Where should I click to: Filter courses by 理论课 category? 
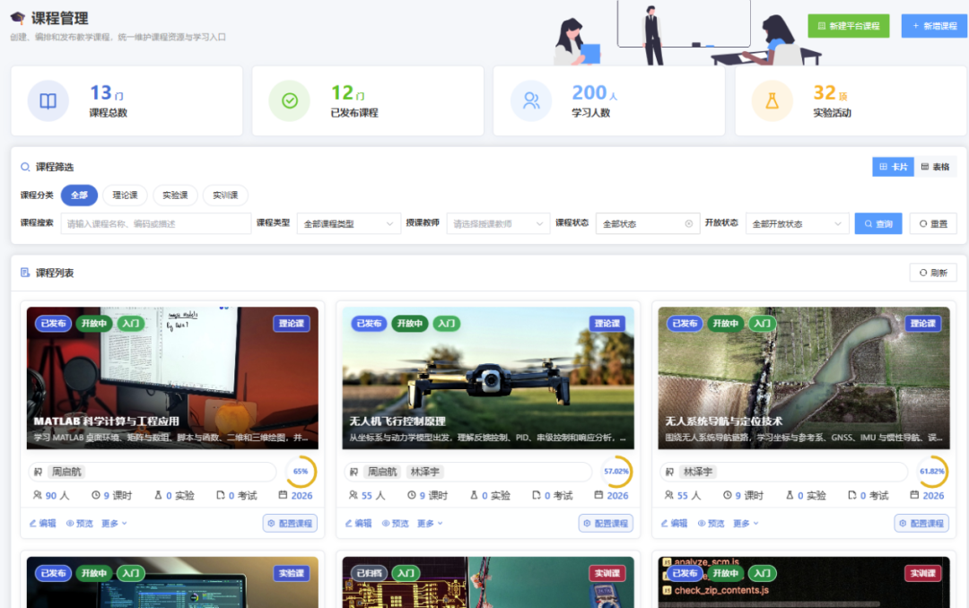(x=125, y=195)
